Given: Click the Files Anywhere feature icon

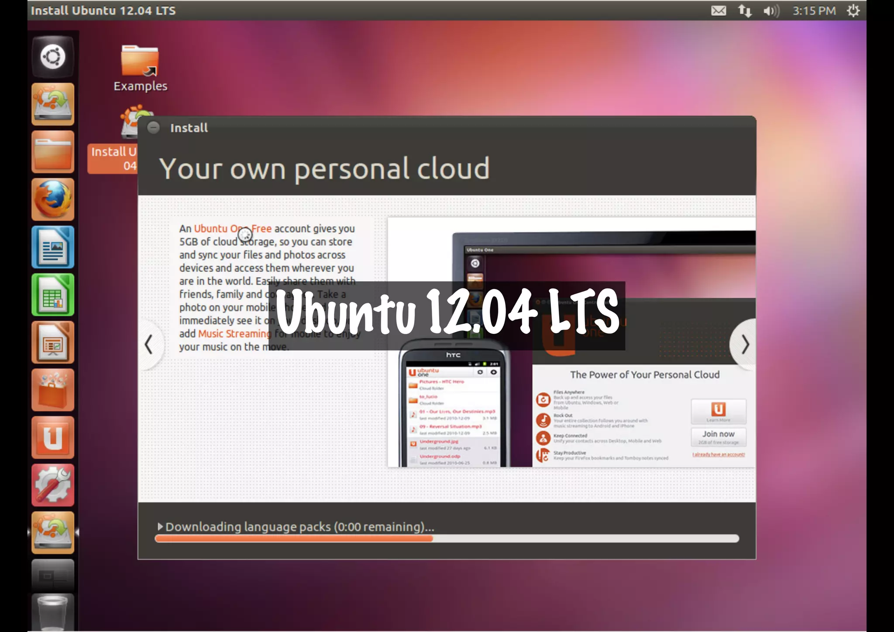Looking at the screenshot, I should tap(543, 399).
